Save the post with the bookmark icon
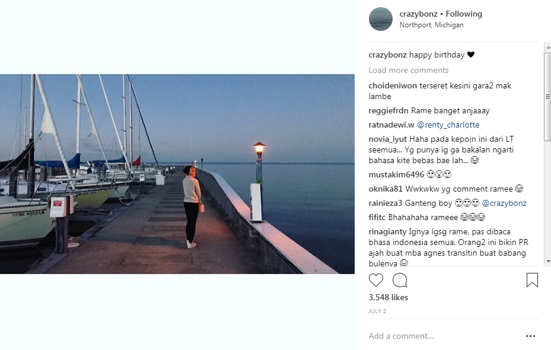Screen dimensions: 551x350 tap(533, 279)
